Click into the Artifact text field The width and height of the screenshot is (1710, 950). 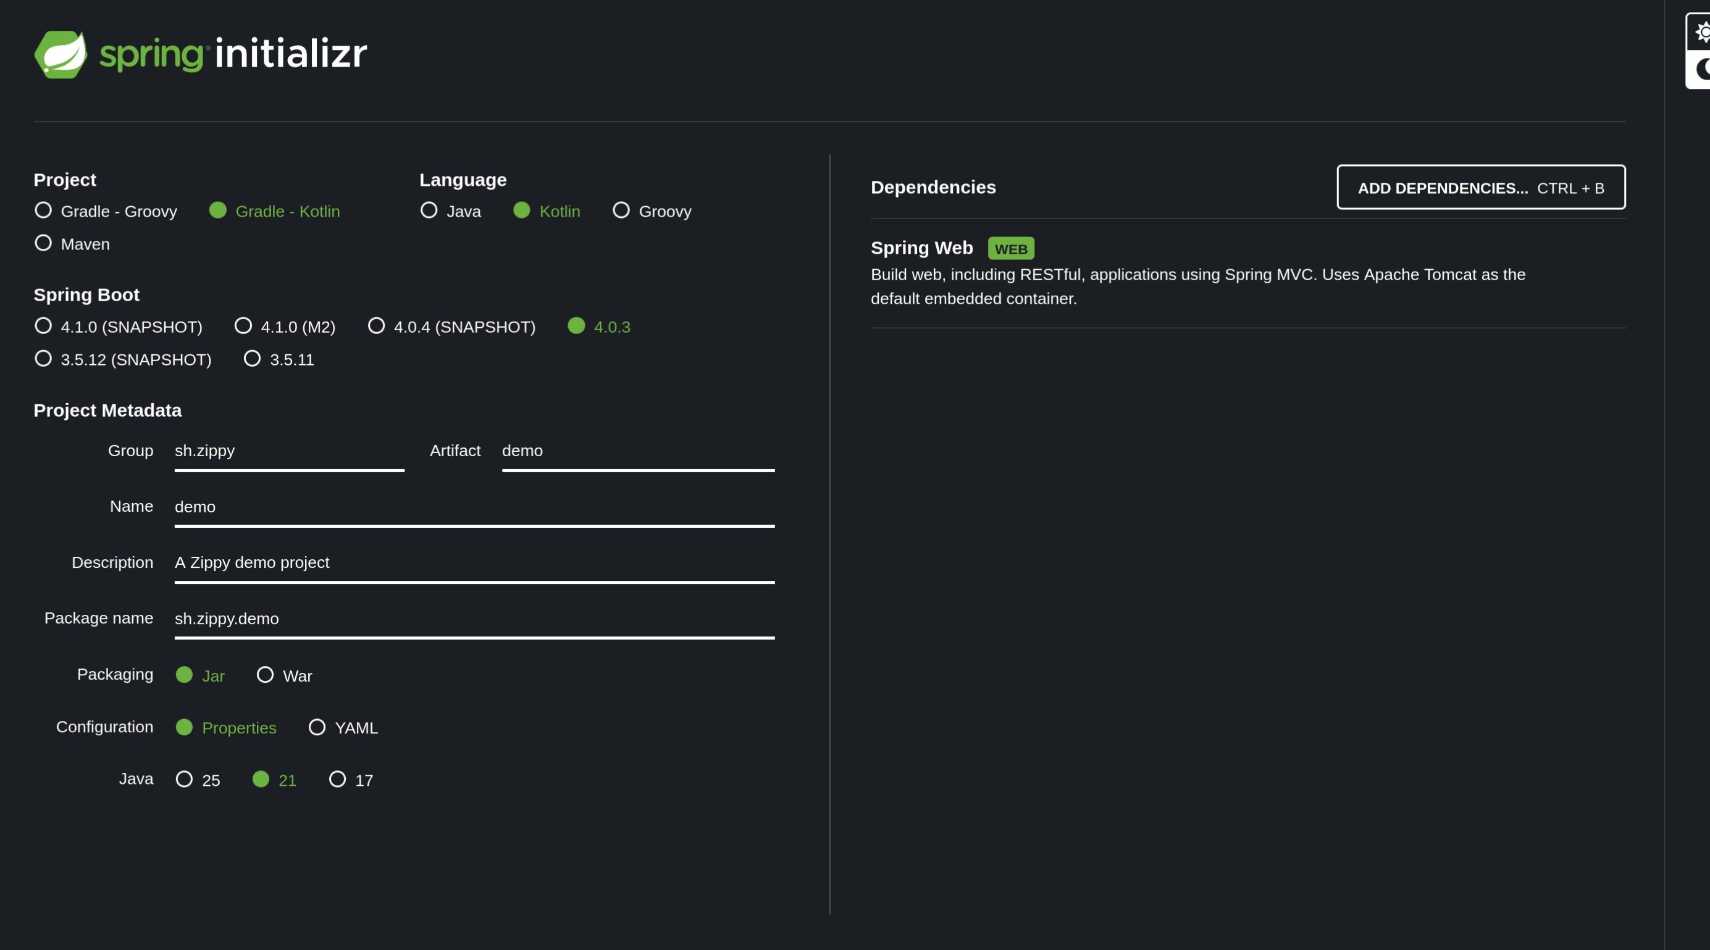pyautogui.click(x=637, y=451)
